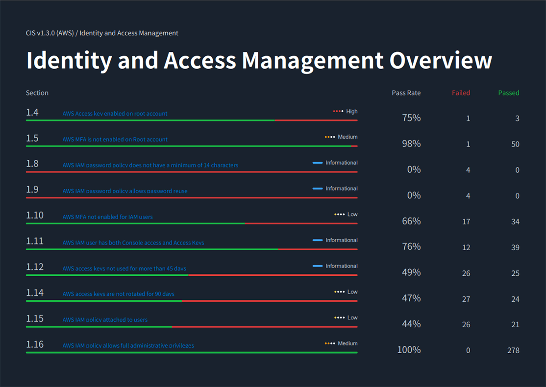546x387 pixels.
Task: Open 'AWS IAM password policy allows password reuse' link
Action: point(125,191)
